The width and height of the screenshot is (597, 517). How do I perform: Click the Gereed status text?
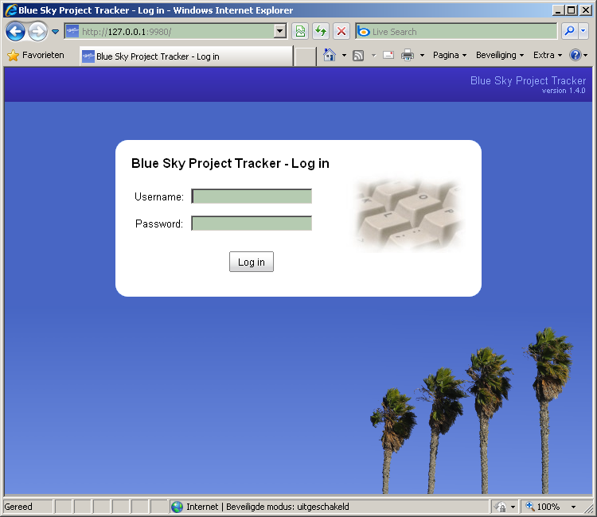click(x=18, y=507)
